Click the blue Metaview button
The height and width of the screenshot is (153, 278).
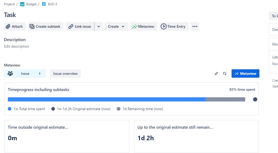[245, 74]
